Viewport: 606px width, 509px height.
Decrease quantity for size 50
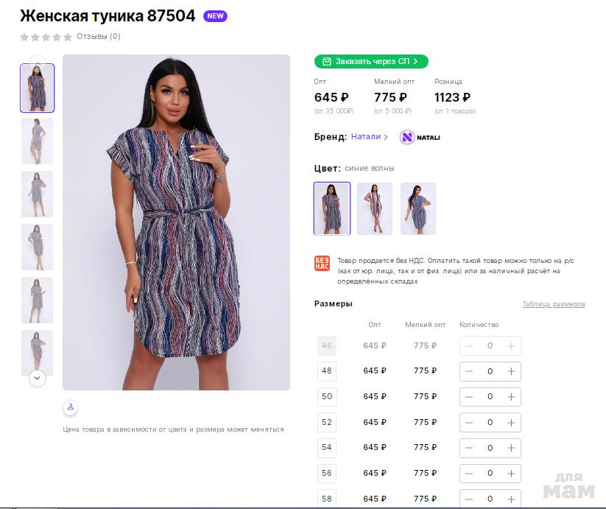469,396
